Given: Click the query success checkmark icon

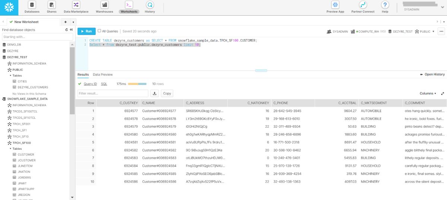Looking at the screenshot, I should (x=80, y=84).
